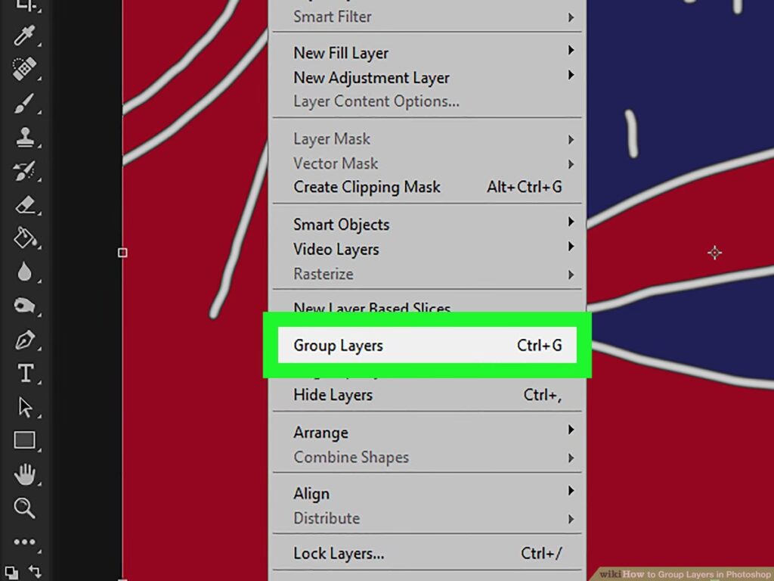774x581 pixels.
Task: Click the swap foreground and background colors icon
Action: [x=35, y=571]
